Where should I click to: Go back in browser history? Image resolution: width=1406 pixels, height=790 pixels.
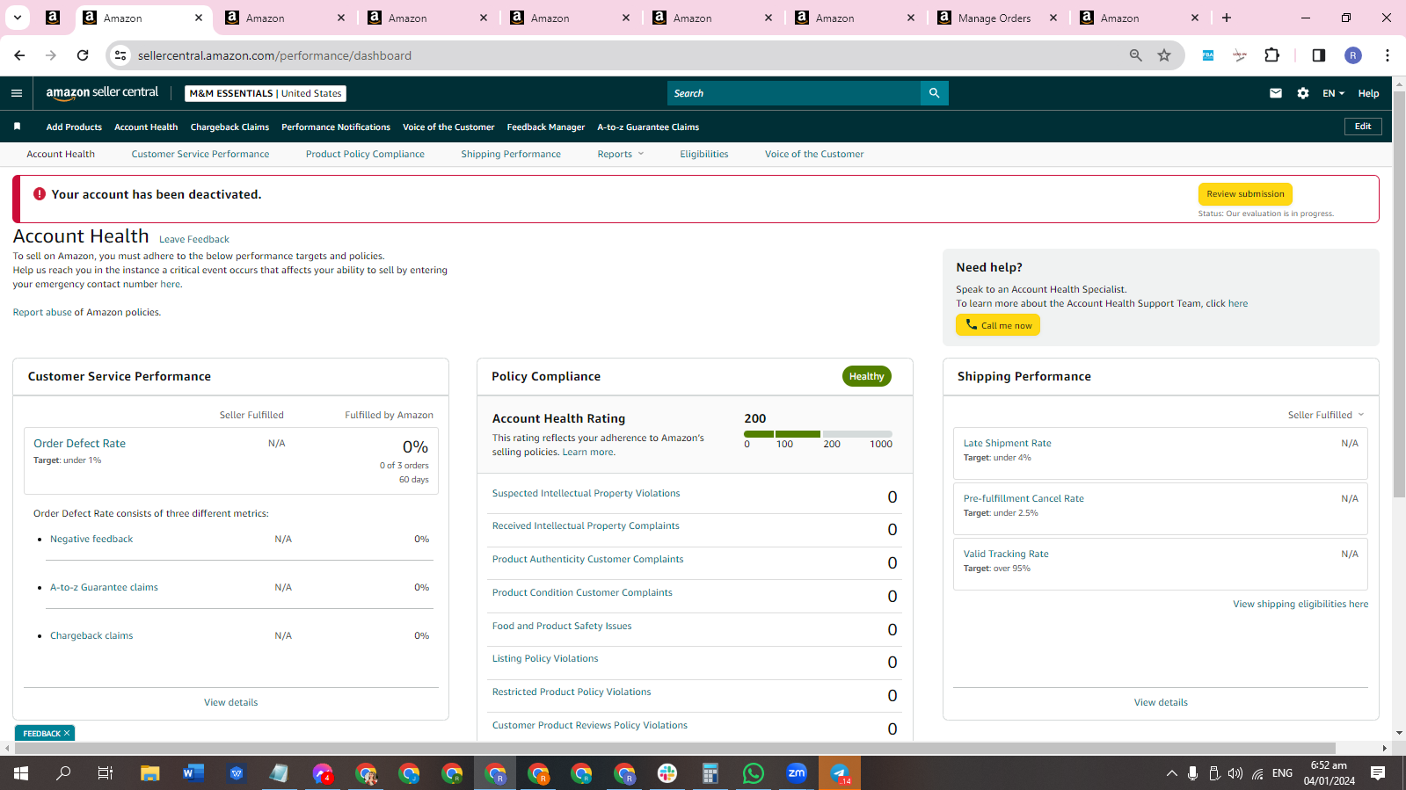pos(19,55)
